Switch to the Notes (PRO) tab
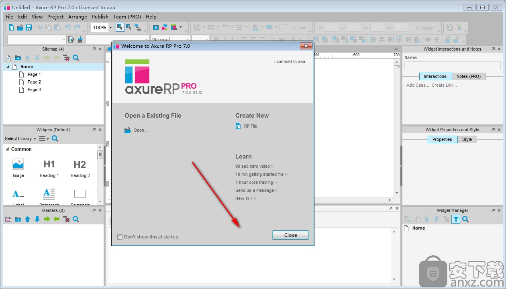 (x=469, y=76)
